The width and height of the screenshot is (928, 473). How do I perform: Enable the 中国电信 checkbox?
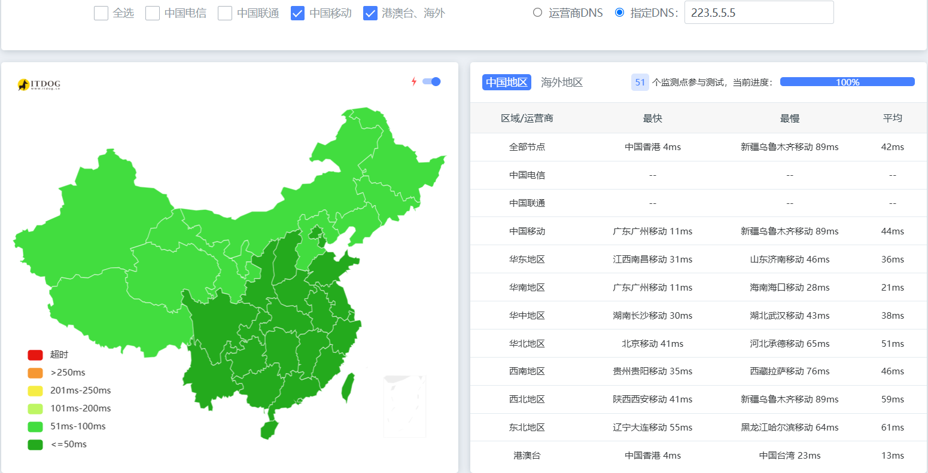(x=153, y=13)
